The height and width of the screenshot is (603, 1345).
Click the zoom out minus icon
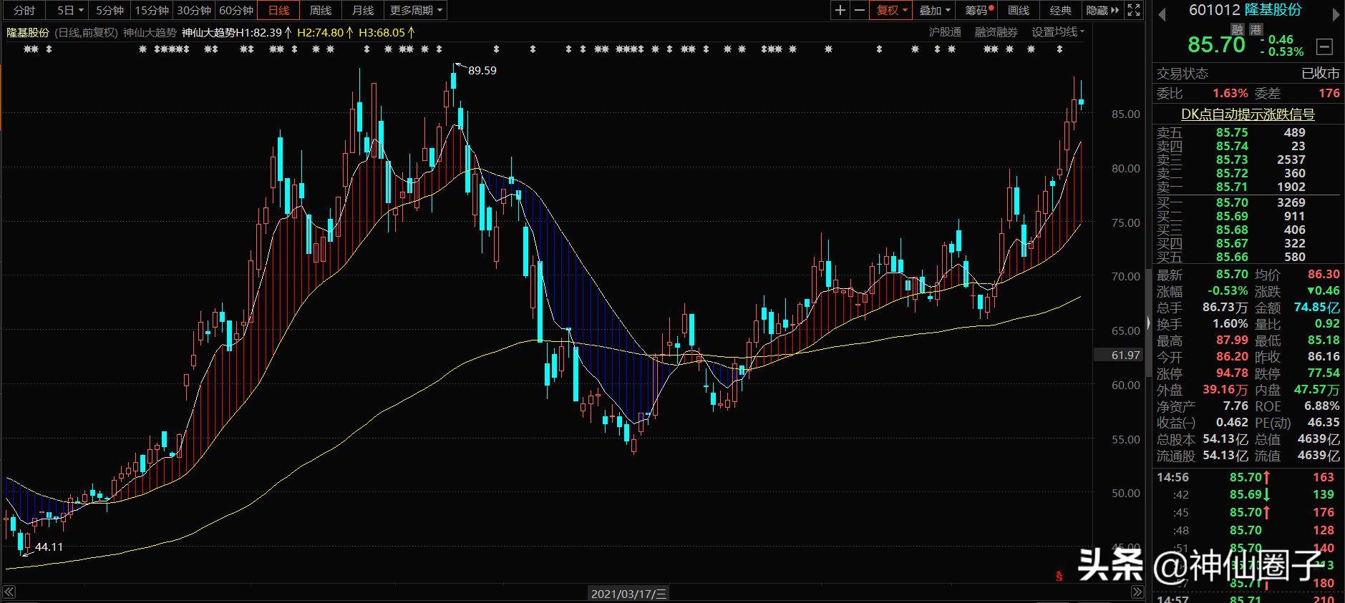click(x=859, y=10)
